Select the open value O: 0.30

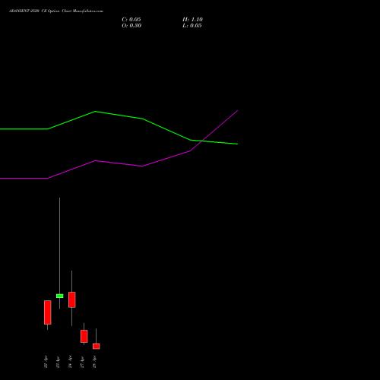131,26
